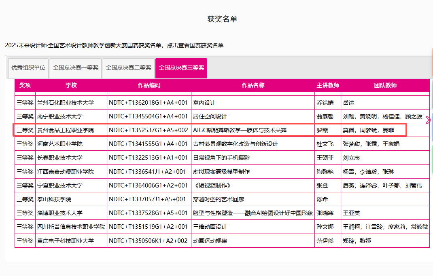Screen dimensions: 433x276
Task: Select the 全国总决赛三等奖 tab
Action: [181, 68]
